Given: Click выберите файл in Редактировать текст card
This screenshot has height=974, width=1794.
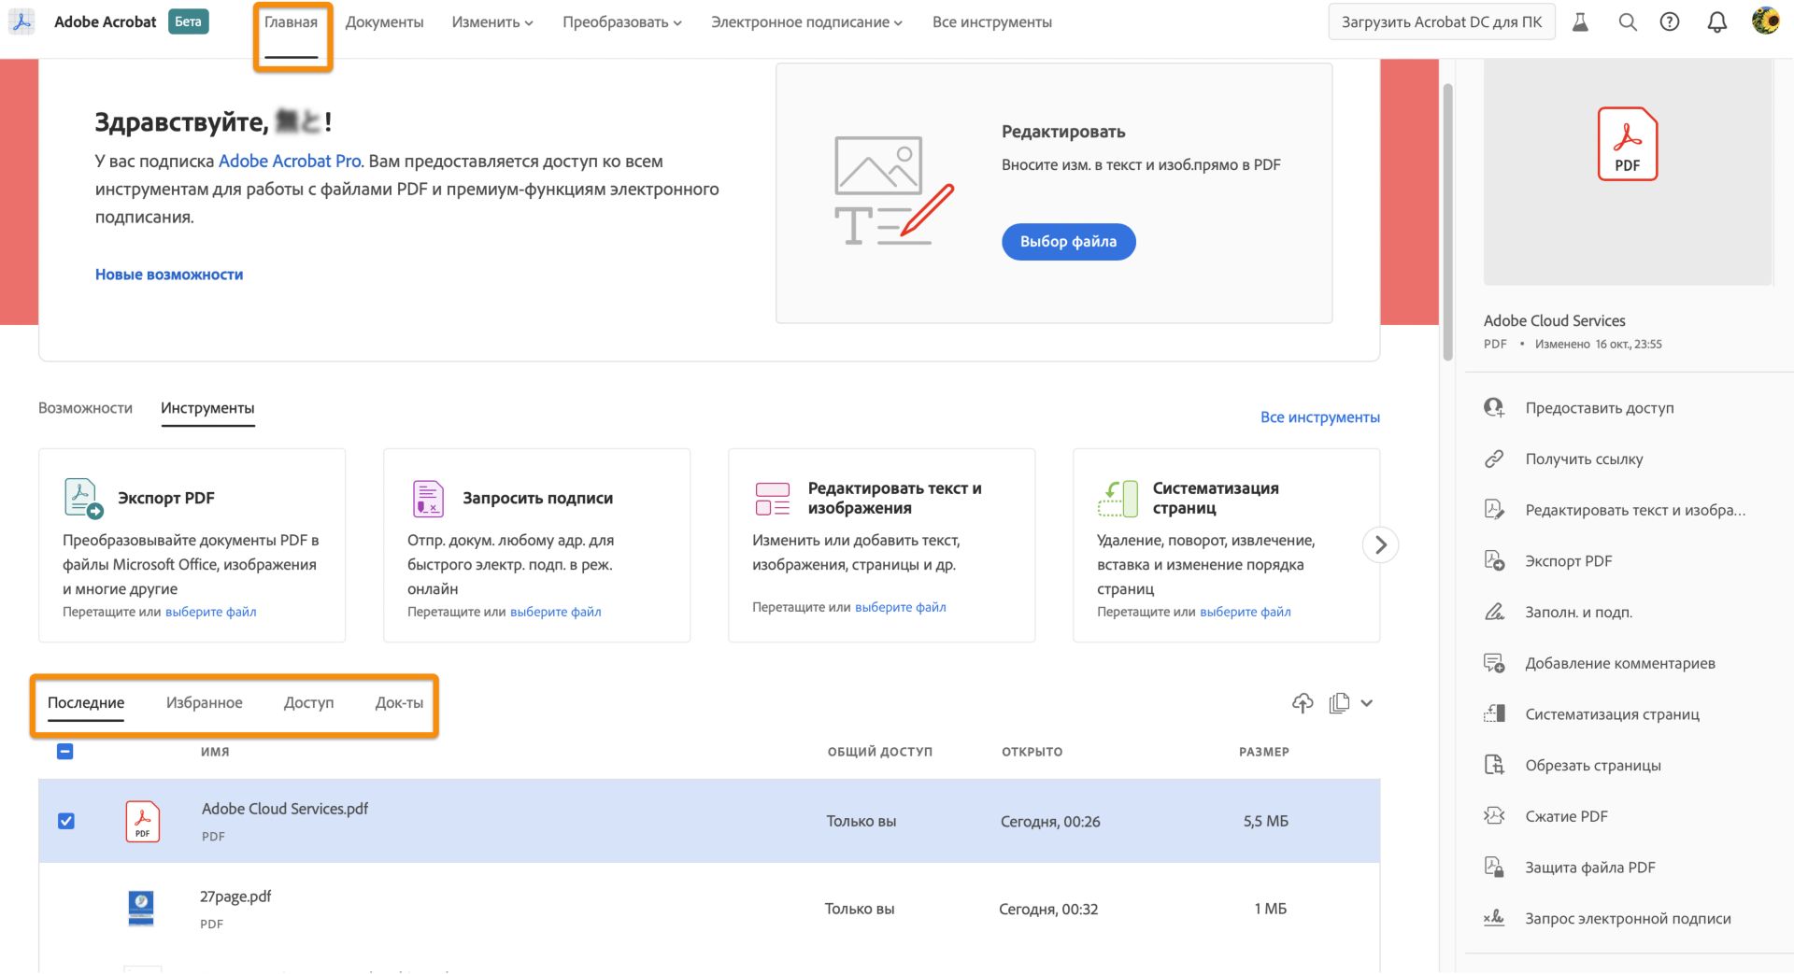Looking at the screenshot, I should (x=901, y=608).
